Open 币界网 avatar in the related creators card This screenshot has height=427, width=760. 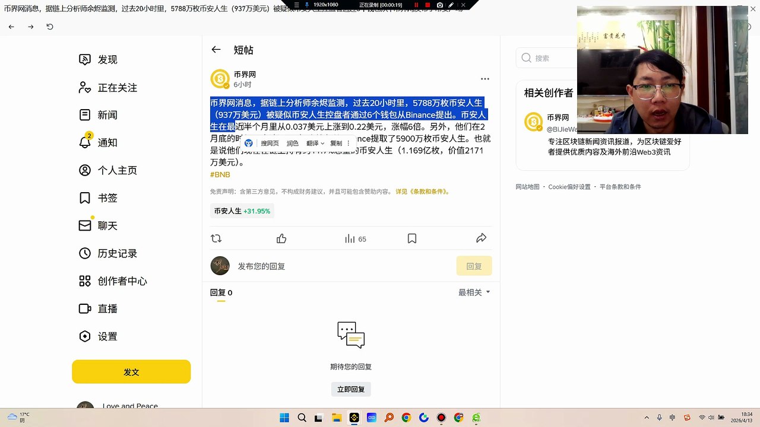(x=534, y=122)
